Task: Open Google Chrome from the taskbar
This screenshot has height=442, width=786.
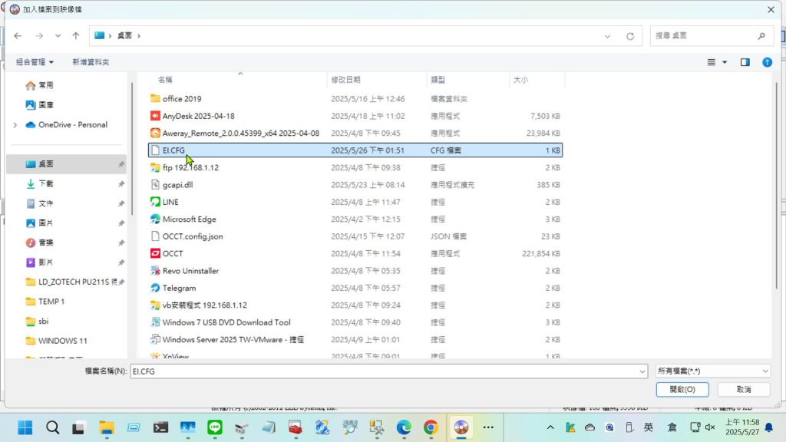Action: [431, 427]
